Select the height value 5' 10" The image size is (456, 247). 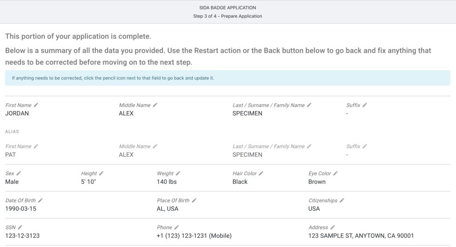pyautogui.click(x=89, y=182)
